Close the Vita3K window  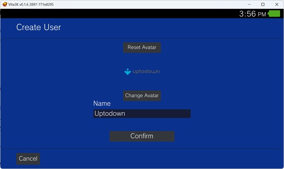pos(277,4)
